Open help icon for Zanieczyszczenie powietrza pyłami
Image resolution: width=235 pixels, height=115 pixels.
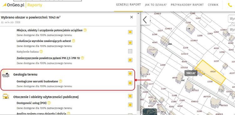click(x=82, y=58)
